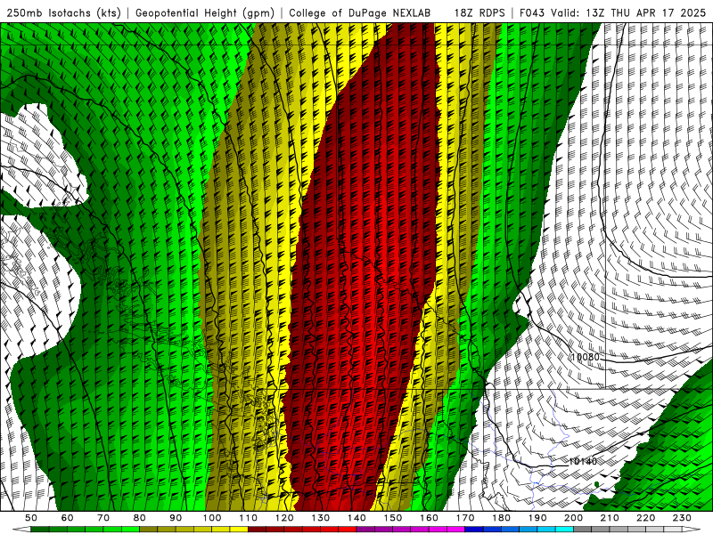Click the dark blue swatch just after 170

[474, 530]
